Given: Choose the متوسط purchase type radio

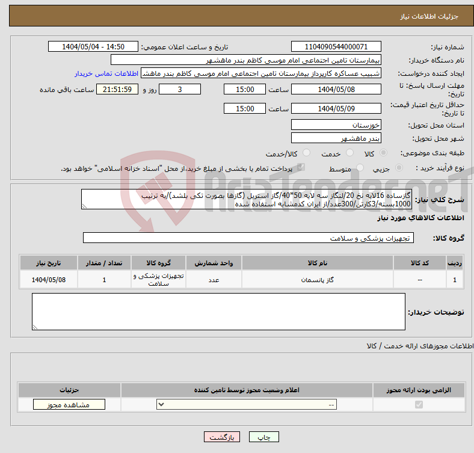Looking at the screenshot, I should 360,168.
